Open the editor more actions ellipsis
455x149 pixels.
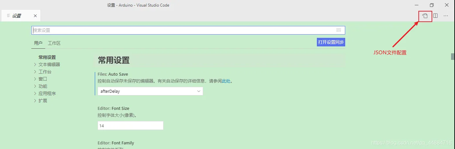point(446,16)
